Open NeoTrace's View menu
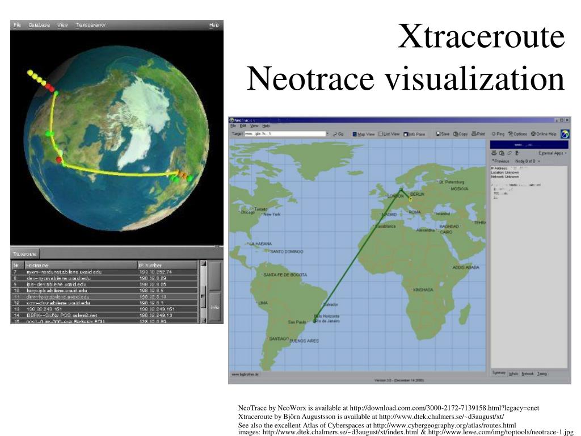Viewport: 581px width, 436px height. (254, 126)
